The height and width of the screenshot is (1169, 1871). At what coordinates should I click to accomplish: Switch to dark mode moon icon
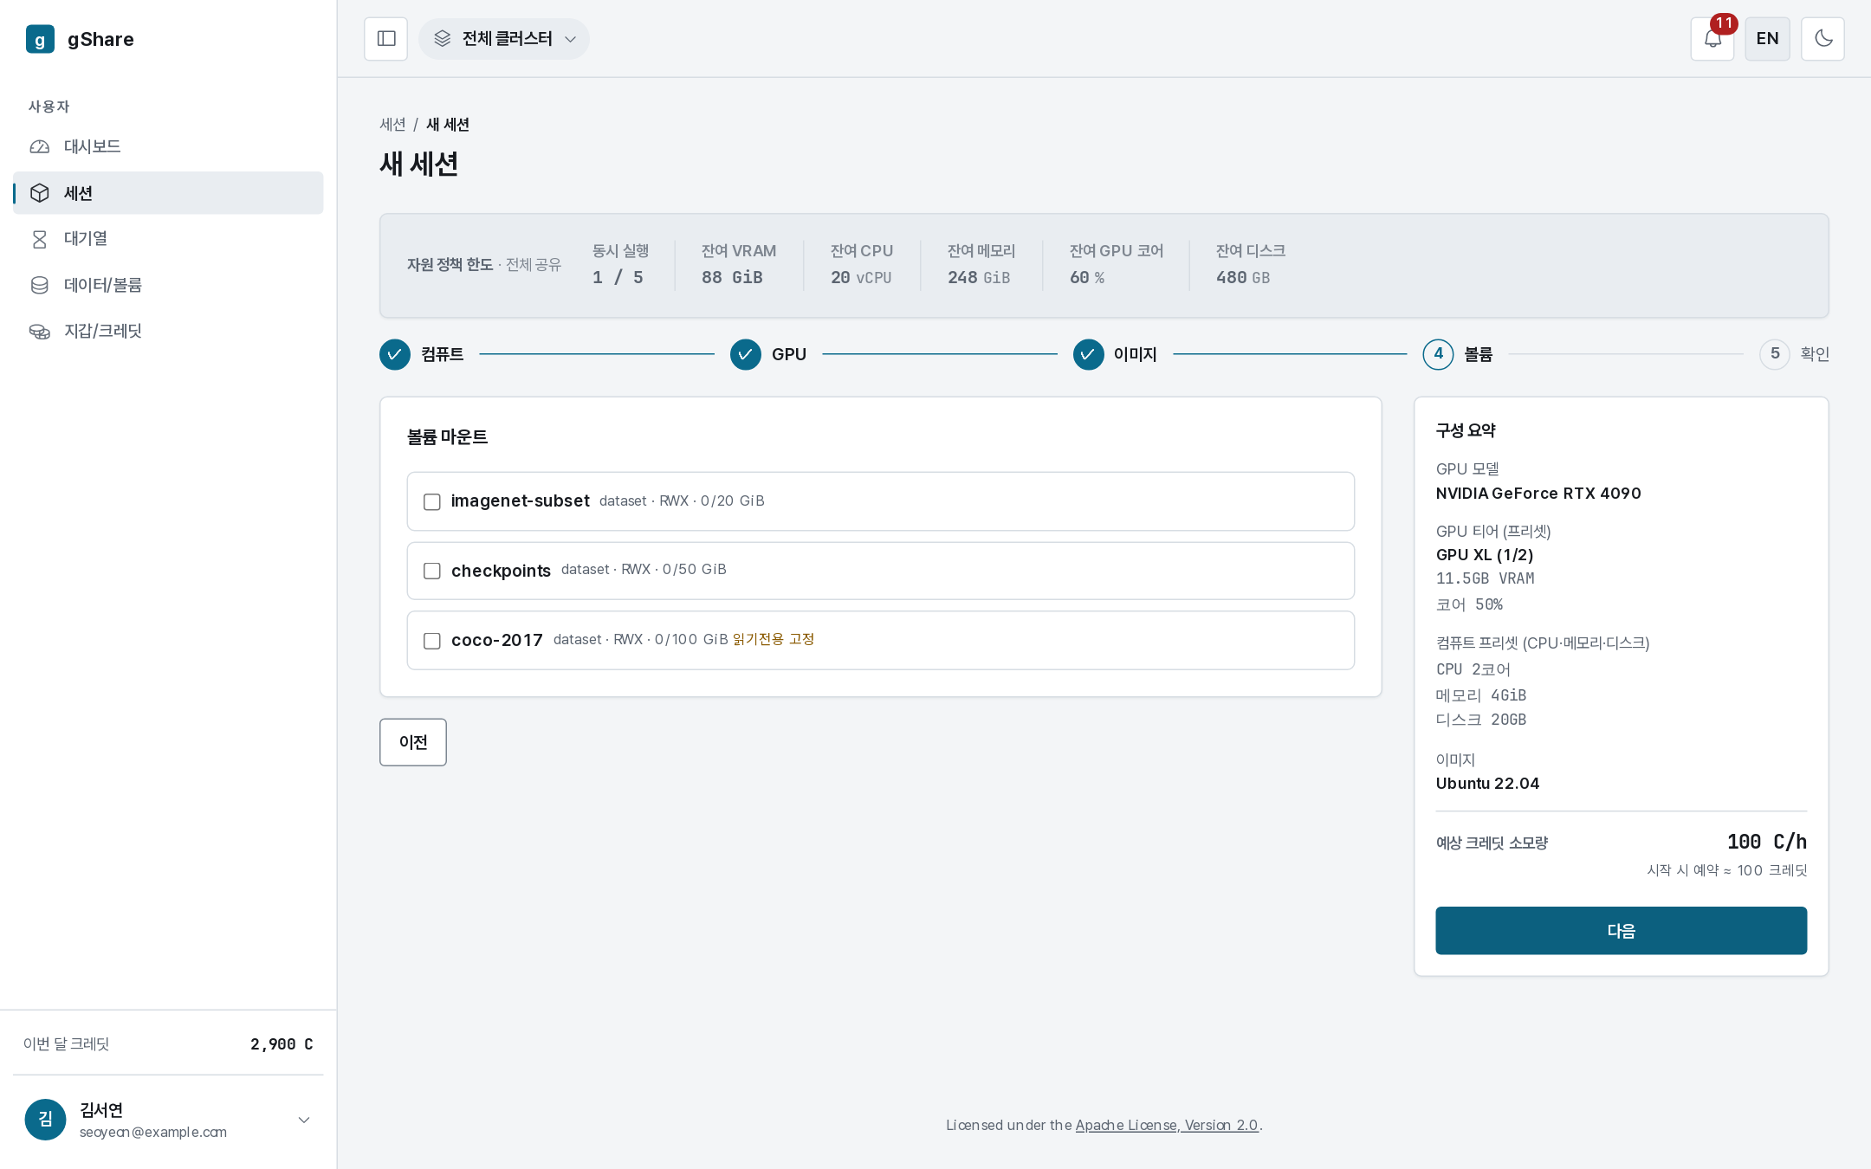coord(1822,39)
